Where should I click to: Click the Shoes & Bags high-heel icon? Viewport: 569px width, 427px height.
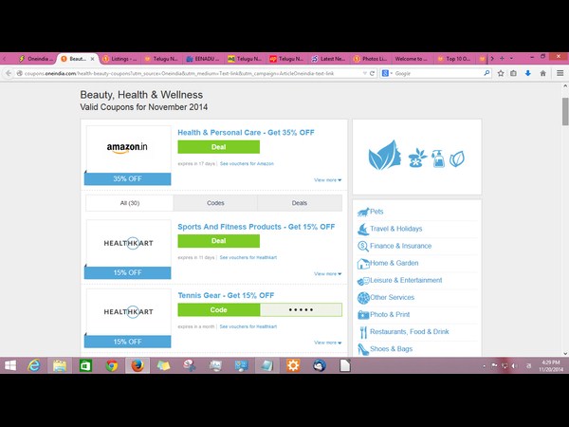click(x=363, y=349)
